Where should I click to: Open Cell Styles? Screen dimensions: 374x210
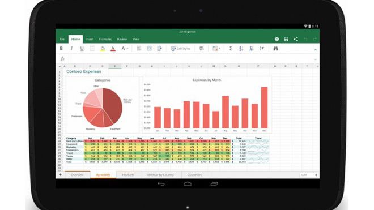[x=180, y=48]
